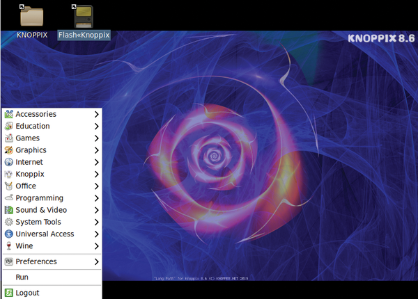Choose Run from the start menu

[x=22, y=277]
